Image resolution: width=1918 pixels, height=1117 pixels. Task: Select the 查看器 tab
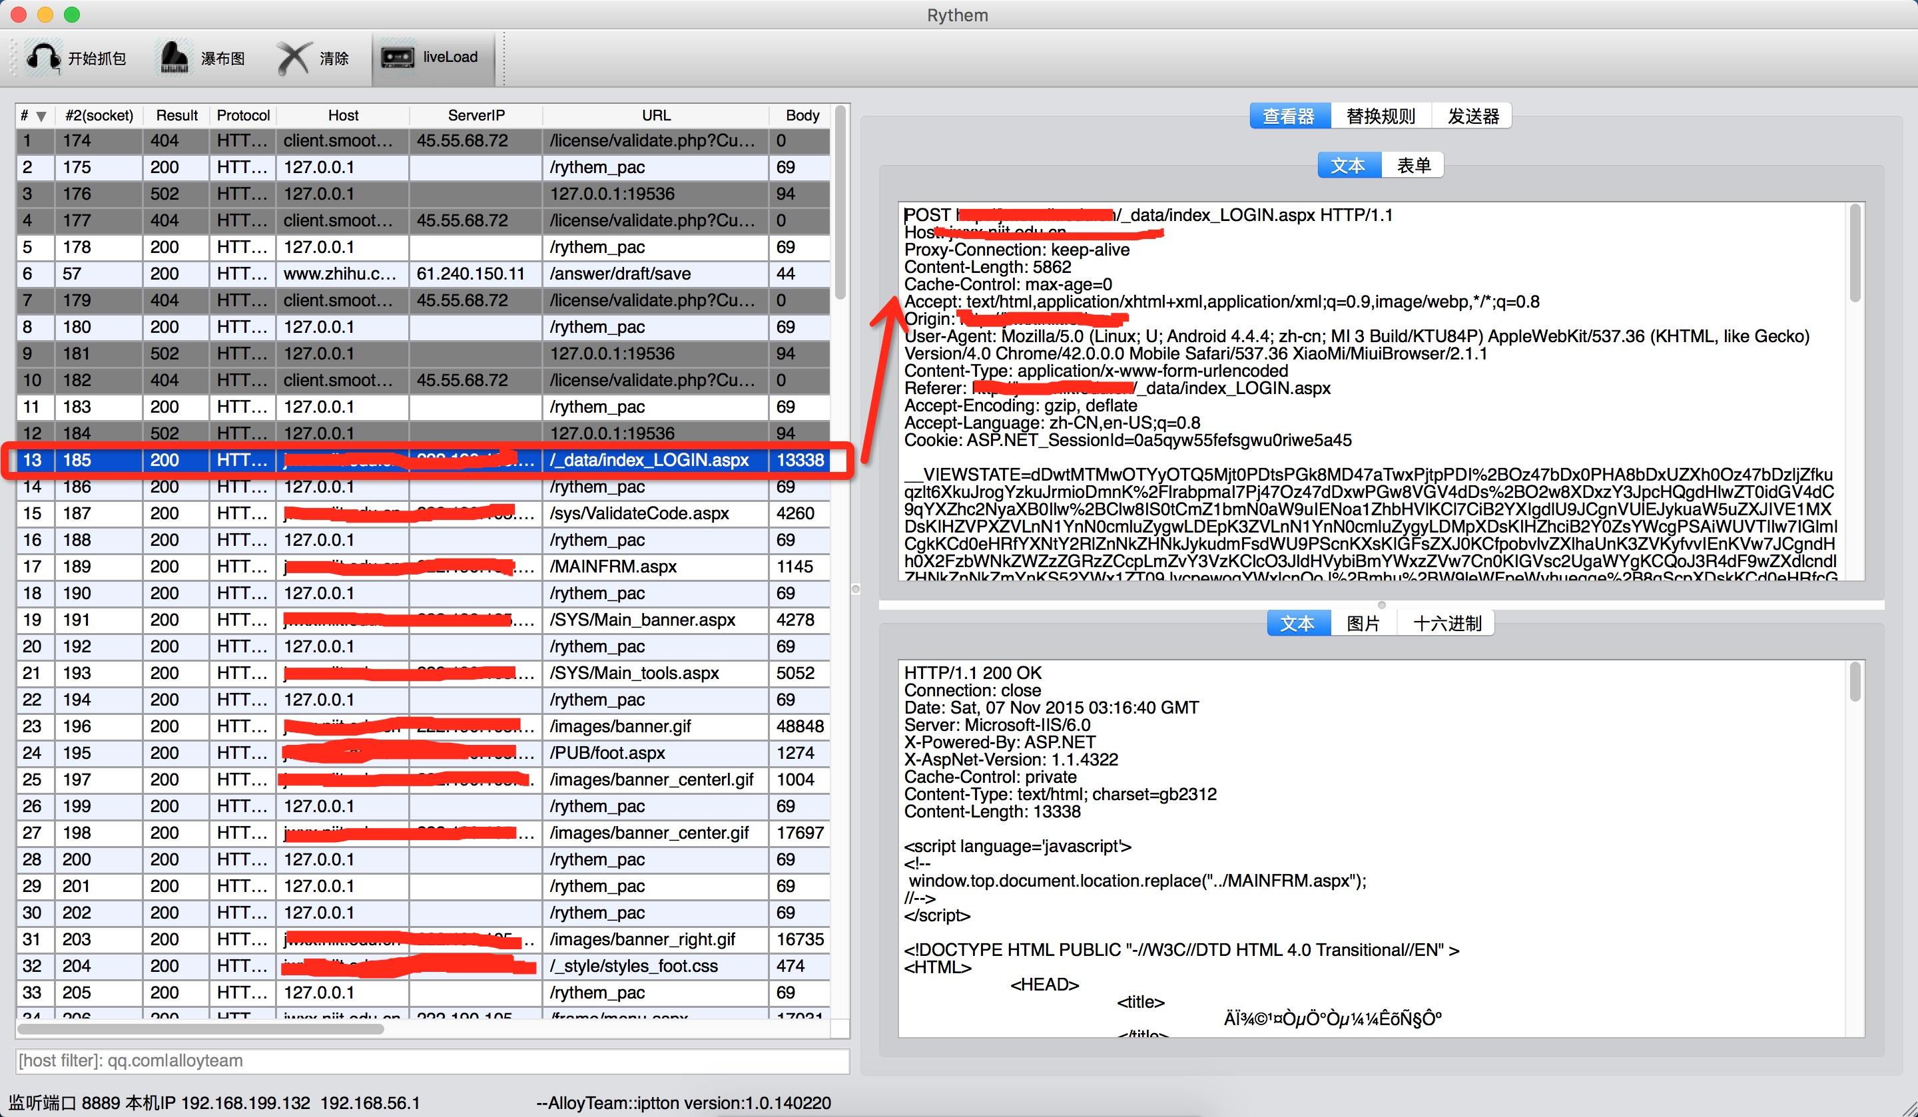tap(1289, 116)
